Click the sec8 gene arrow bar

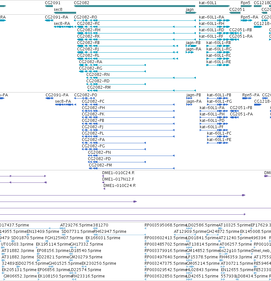pyautogui.click(x=65, y=13)
